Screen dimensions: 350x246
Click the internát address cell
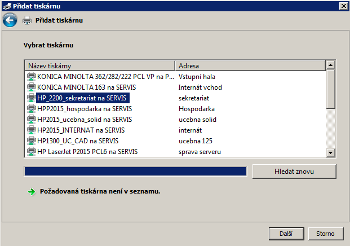(x=190, y=130)
